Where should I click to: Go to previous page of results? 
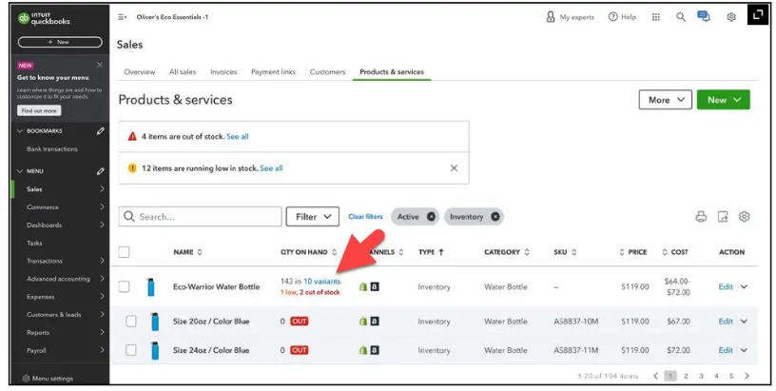pos(655,376)
